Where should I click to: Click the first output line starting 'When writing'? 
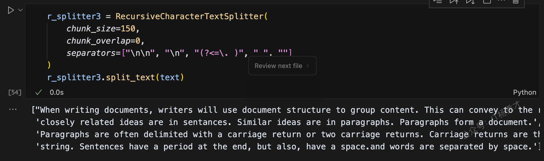coord(287,110)
